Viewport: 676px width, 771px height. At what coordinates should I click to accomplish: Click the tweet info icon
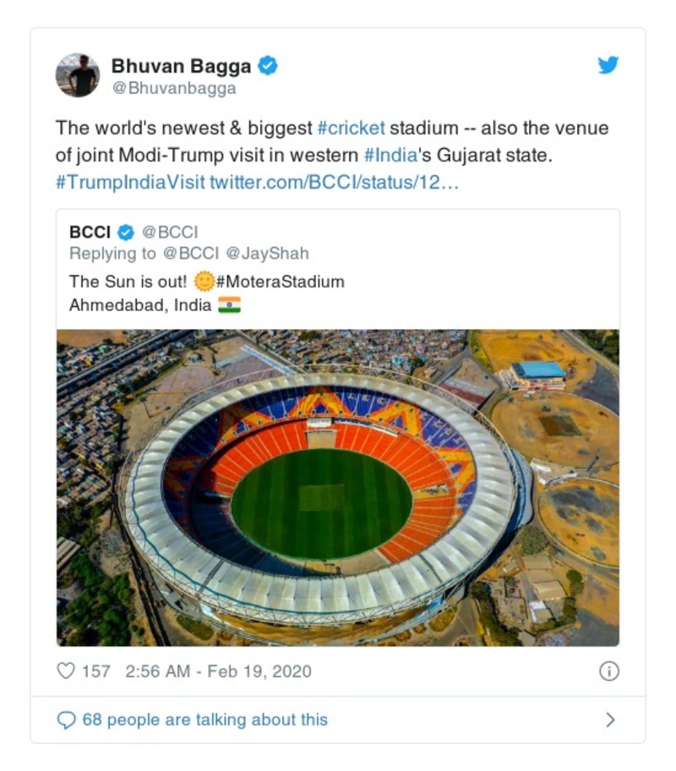[608, 671]
